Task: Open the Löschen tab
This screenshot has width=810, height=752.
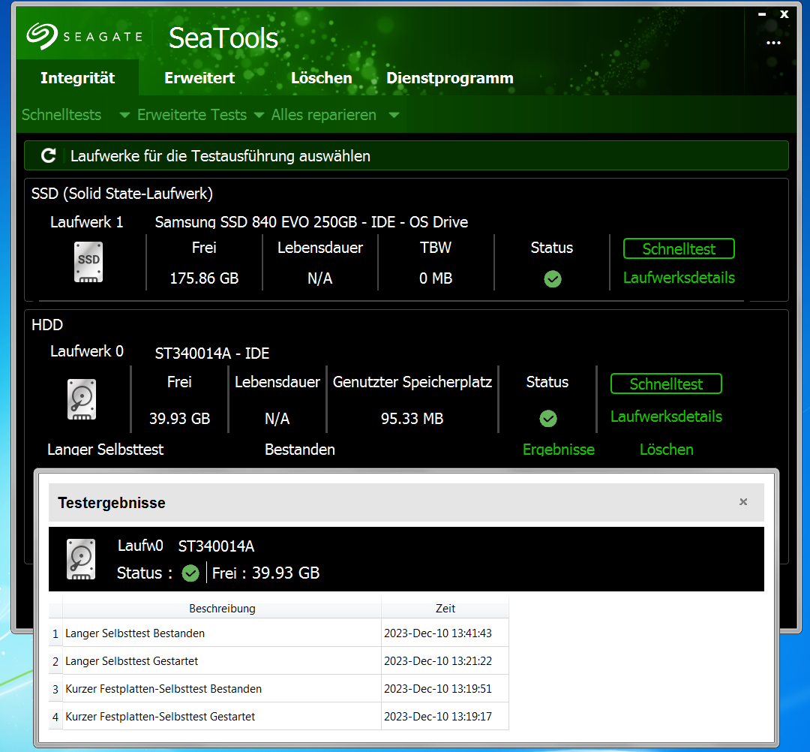Action: pyautogui.click(x=321, y=78)
